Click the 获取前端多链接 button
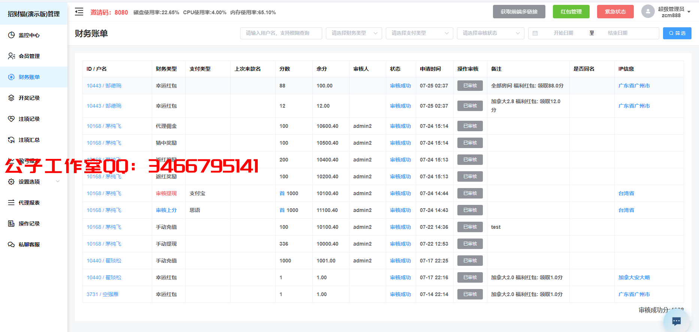Screen dimensions: 699x332 (x=519, y=12)
